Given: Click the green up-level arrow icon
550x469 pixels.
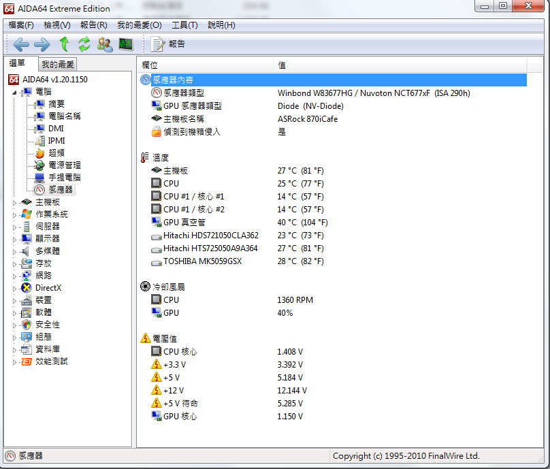Looking at the screenshot, I should [x=64, y=44].
